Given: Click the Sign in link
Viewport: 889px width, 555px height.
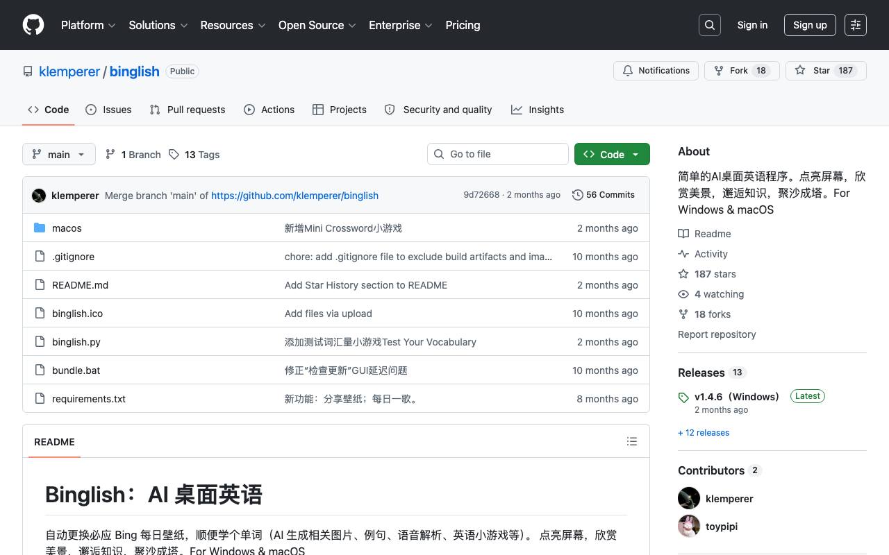Looking at the screenshot, I should tap(752, 25).
